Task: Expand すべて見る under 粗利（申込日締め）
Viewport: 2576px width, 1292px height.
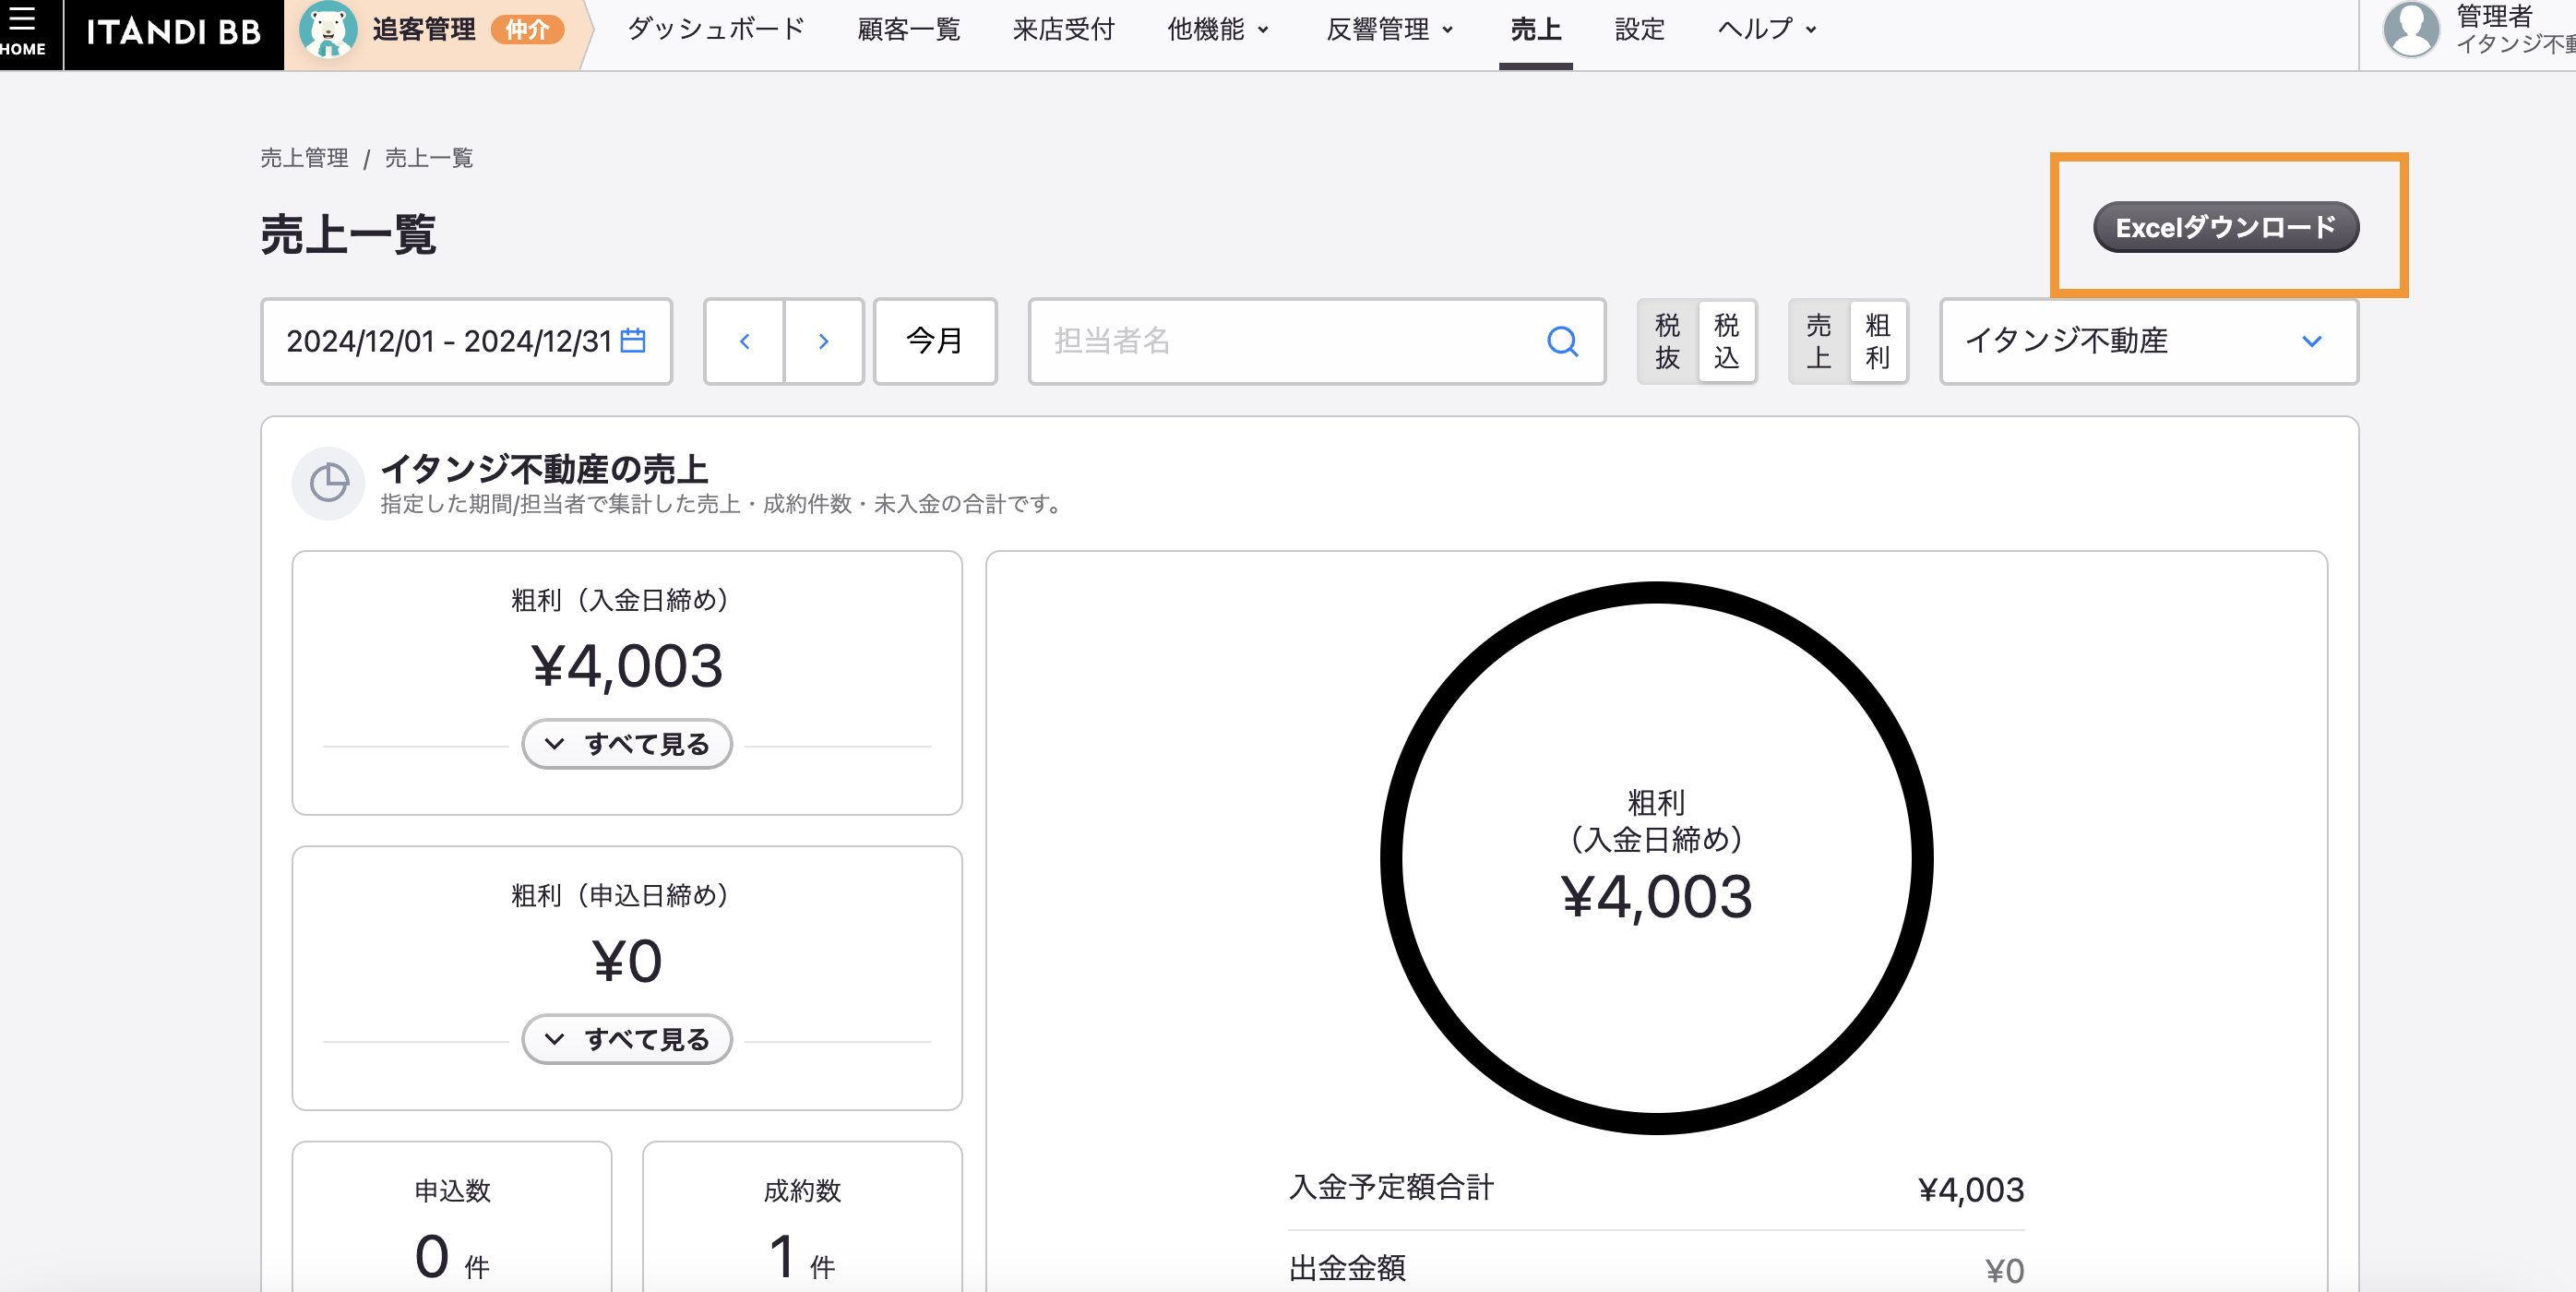Action: 627,1040
